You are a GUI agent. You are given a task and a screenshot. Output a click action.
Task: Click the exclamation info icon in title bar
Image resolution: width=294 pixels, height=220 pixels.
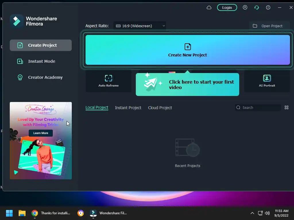(268, 7)
